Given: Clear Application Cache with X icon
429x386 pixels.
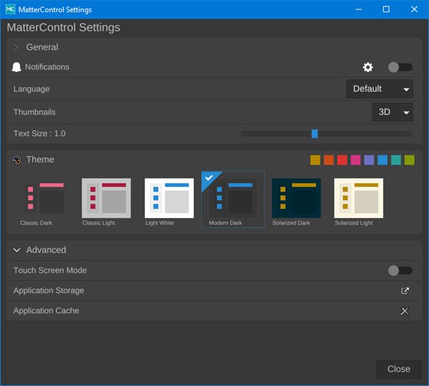Looking at the screenshot, I should point(405,311).
